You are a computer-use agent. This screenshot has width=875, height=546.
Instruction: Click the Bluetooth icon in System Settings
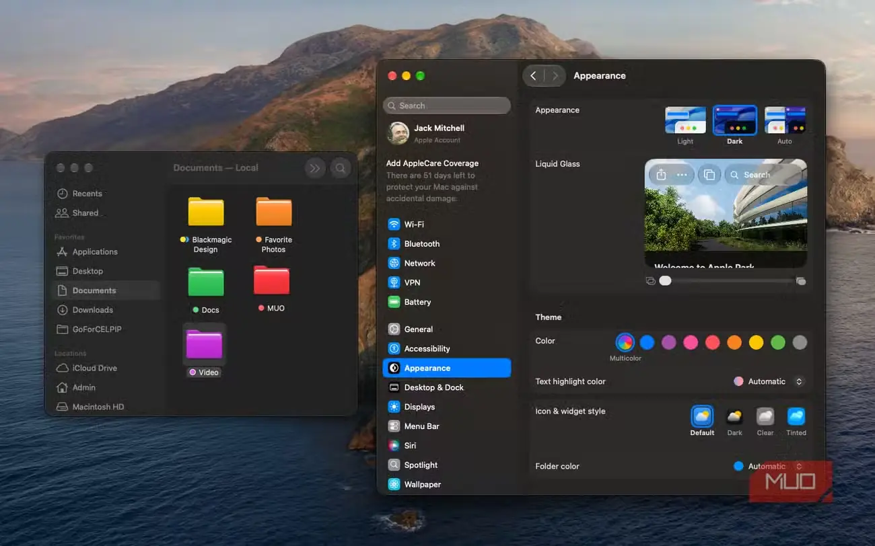click(x=394, y=244)
